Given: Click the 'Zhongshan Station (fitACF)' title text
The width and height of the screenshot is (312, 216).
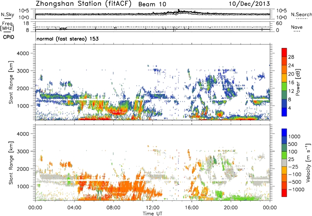Looking at the screenshot, I should 83,4.
